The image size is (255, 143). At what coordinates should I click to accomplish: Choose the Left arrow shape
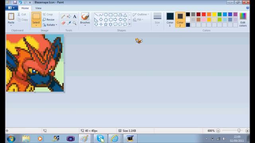pyautogui.click(x=120, y=19)
